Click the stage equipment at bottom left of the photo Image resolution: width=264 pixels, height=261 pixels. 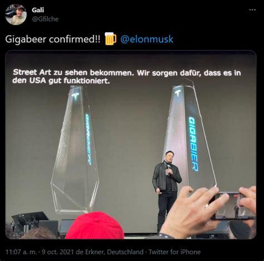32,222
